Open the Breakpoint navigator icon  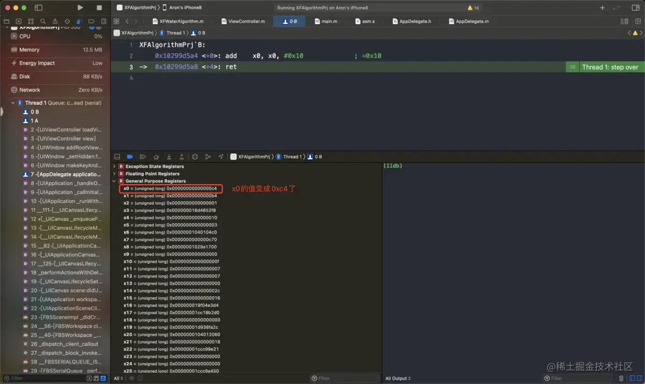(x=91, y=22)
